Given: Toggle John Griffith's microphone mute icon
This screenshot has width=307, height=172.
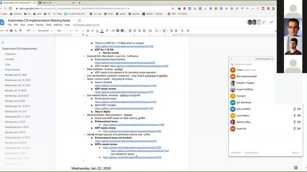Looking at the screenshot, I should (294, 109).
